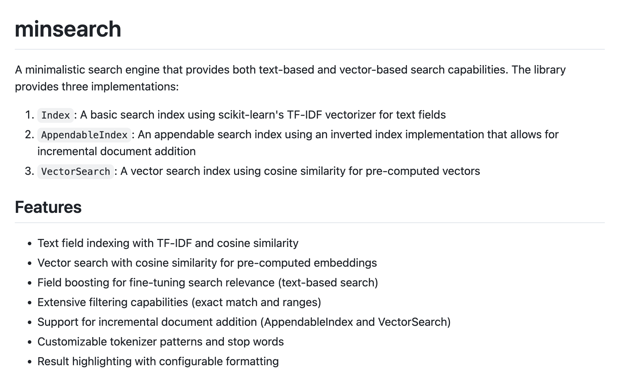Click the description mentioning scikit-learn's TF-IDF vectorizer
The image size is (621, 380).
point(263,115)
